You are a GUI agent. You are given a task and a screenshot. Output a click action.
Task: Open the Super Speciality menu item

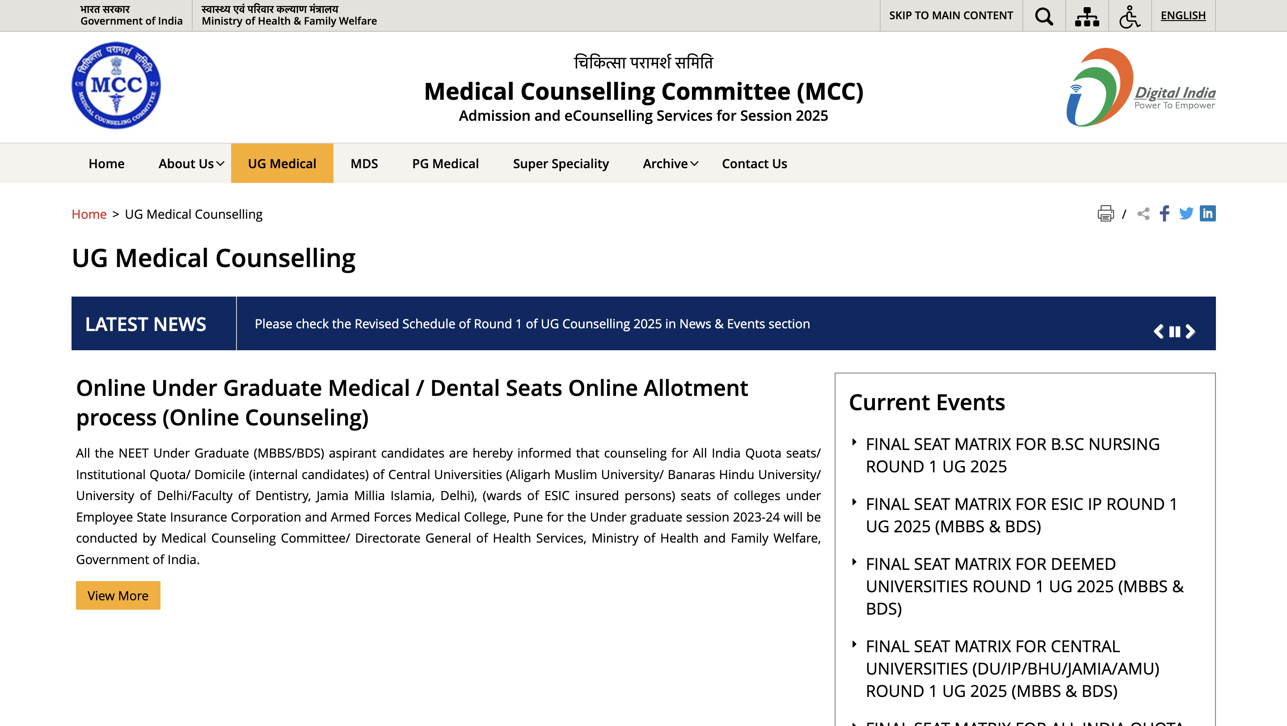point(561,164)
